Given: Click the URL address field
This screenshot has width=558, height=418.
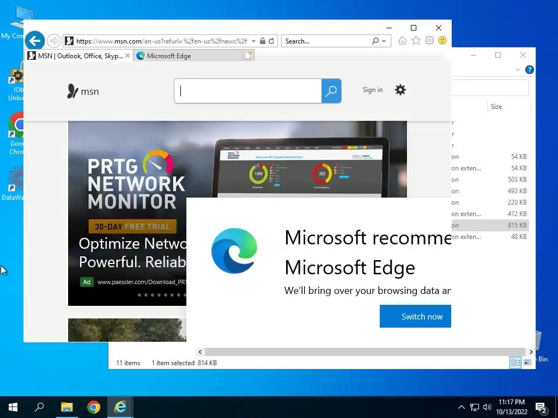Looking at the screenshot, I should (161, 41).
